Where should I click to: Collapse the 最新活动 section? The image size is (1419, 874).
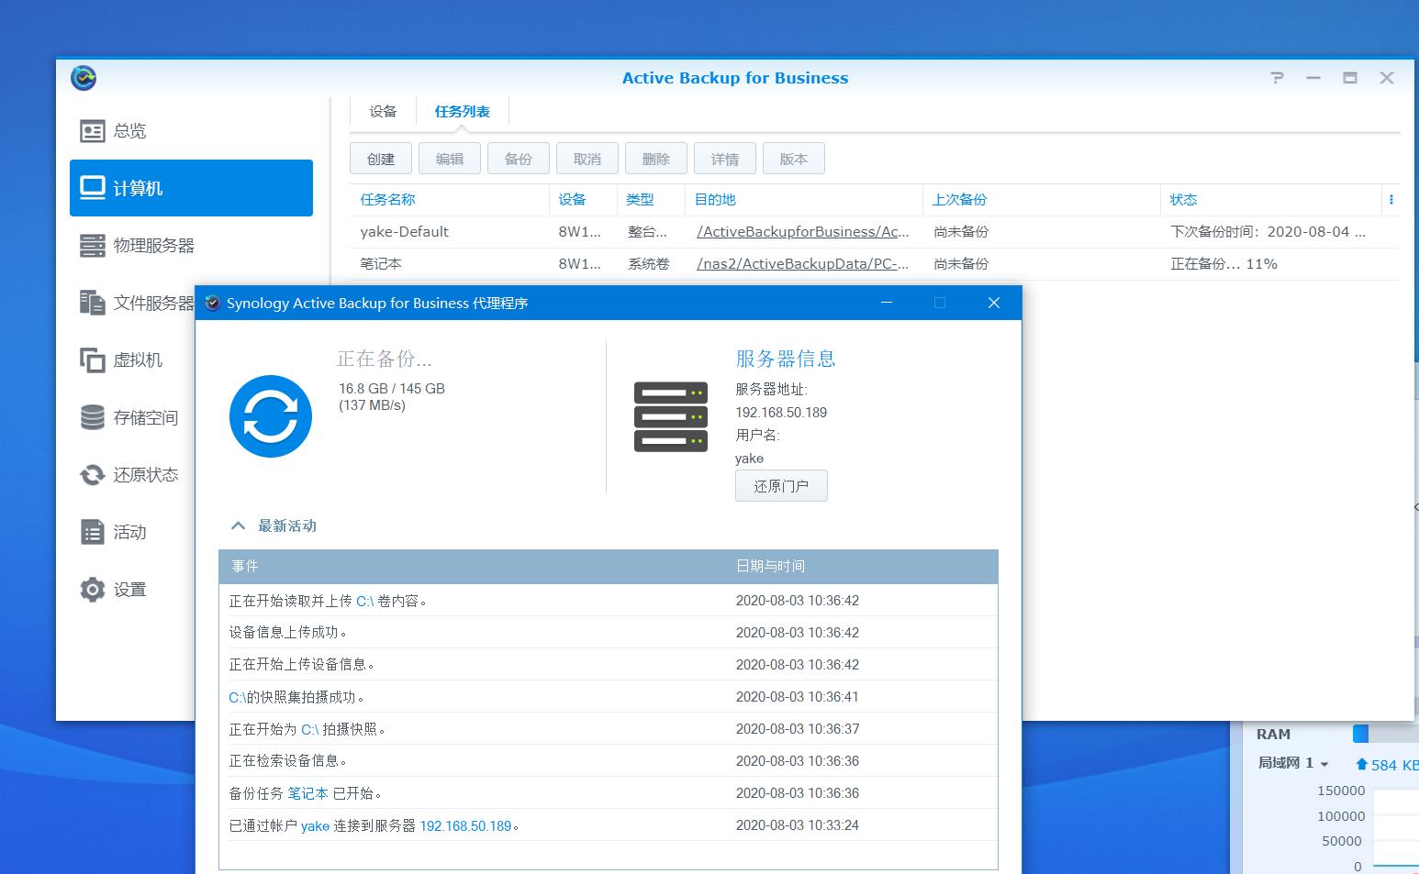(x=238, y=525)
